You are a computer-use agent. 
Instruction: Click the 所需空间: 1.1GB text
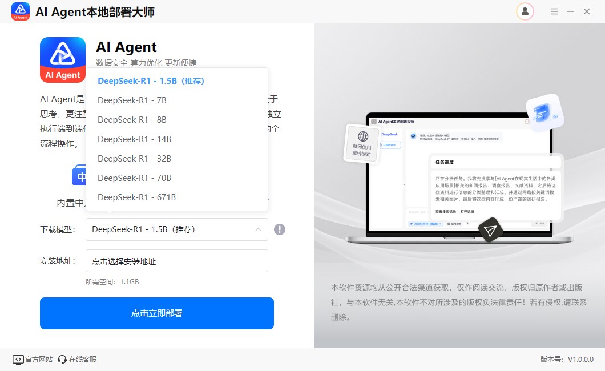click(x=112, y=282)
